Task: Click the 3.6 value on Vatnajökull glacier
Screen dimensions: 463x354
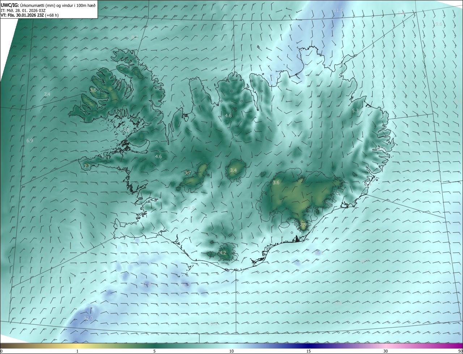Action: coord(276,183)
